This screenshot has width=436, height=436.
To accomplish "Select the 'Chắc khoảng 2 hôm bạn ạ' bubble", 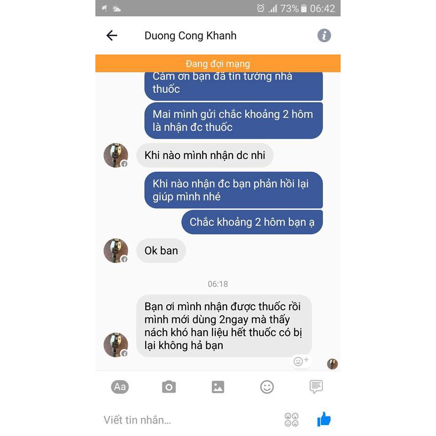I will point(252,222).
